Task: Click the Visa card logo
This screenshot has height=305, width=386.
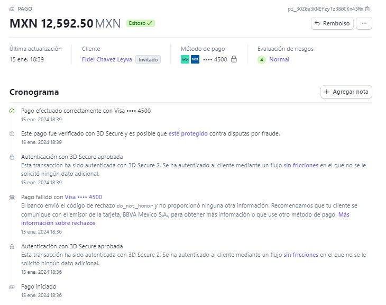Action: tap(195, 59)
